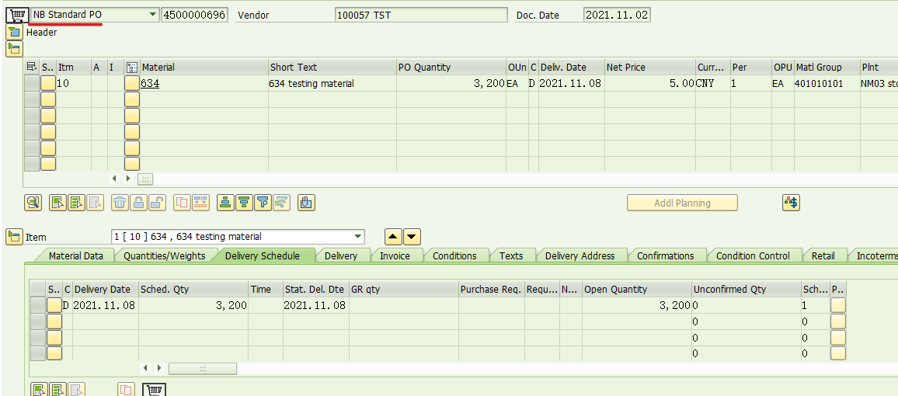
Task: Click the status icon for item 10
Action: coord(48,84)
